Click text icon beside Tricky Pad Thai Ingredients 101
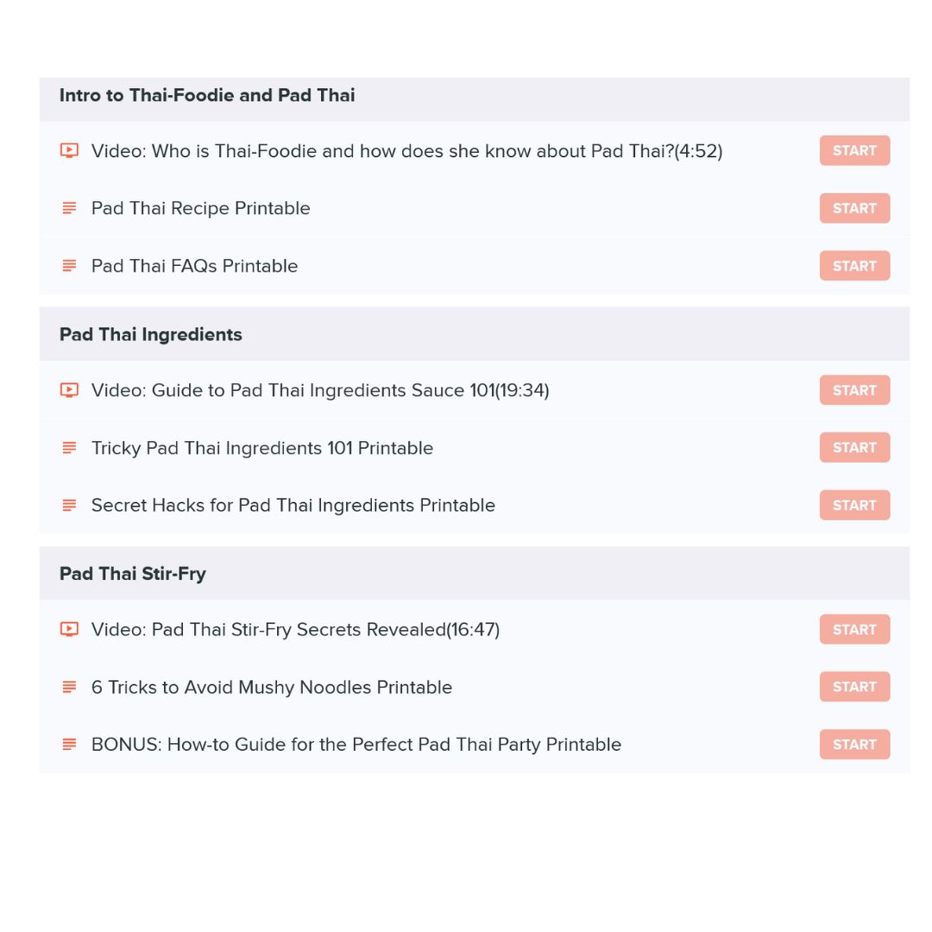The image size is (932, 932). [69, 448]
